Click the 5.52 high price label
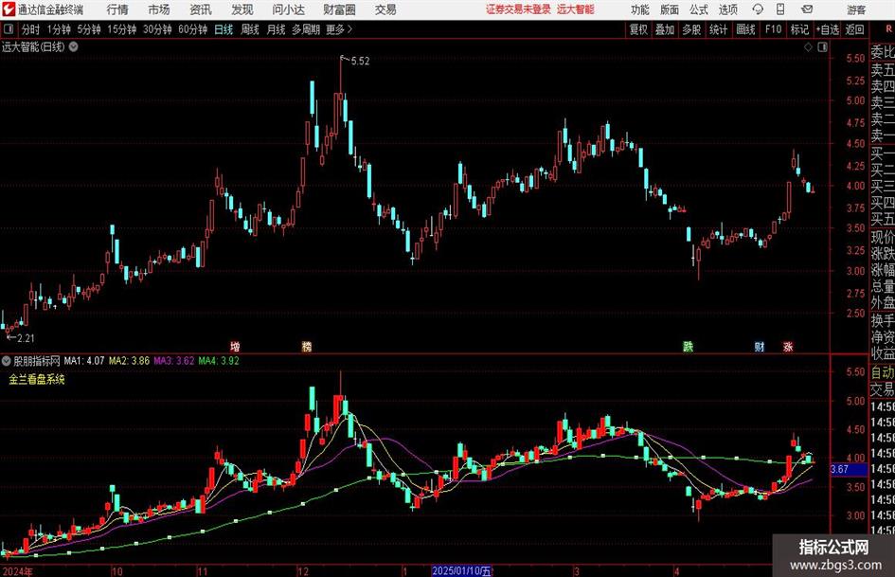The width and height of the screenshot is (895, 577). 360,62
